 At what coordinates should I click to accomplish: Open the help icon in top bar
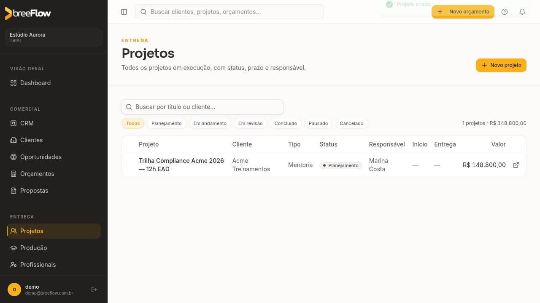tap(505, 12)
